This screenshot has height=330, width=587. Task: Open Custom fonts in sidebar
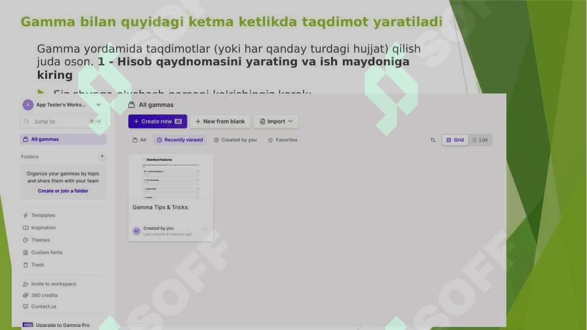click(x=47, y=252)
